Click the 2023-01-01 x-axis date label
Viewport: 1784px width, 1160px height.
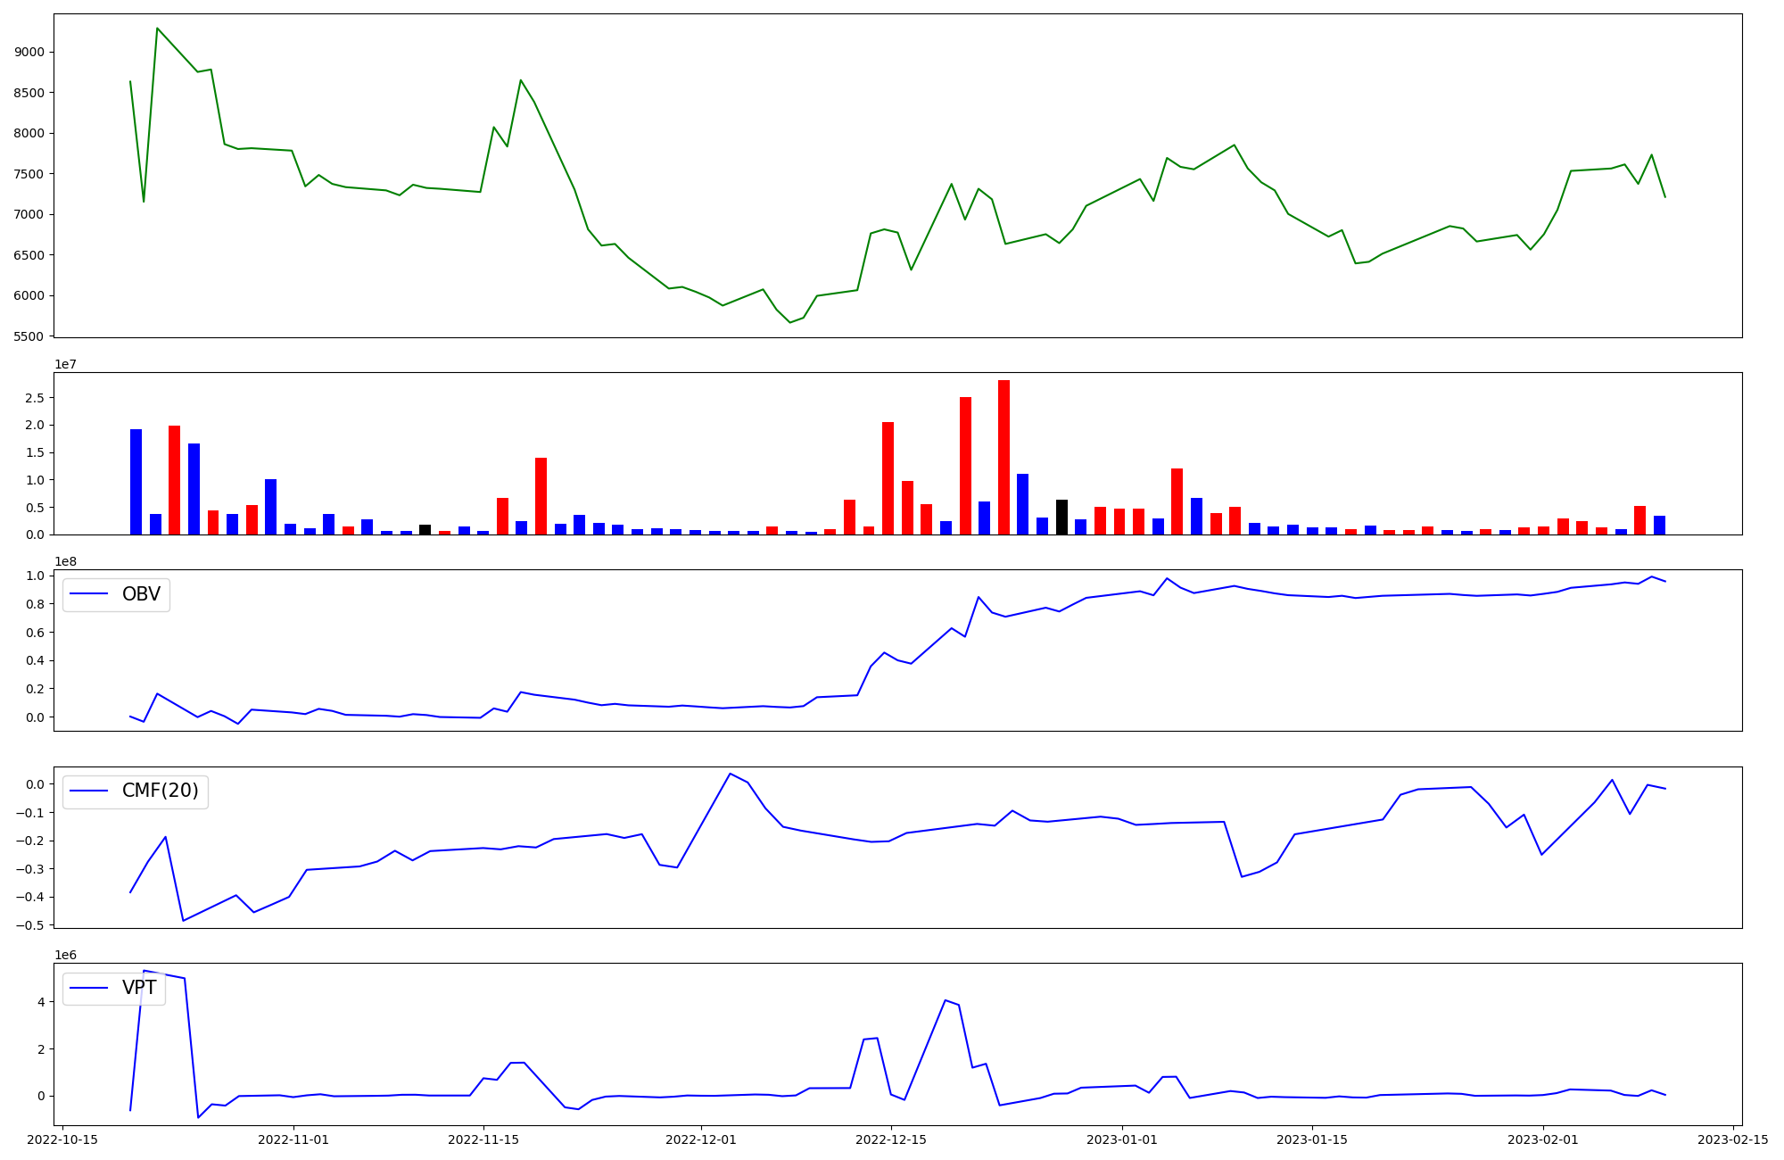(1122, 1139)
